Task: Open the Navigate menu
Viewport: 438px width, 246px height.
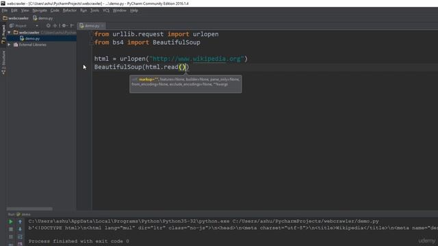Action: [x=40, y=10]
